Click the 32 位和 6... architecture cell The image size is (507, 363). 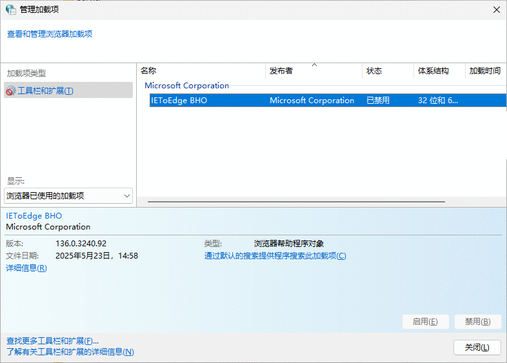(437, 100)
